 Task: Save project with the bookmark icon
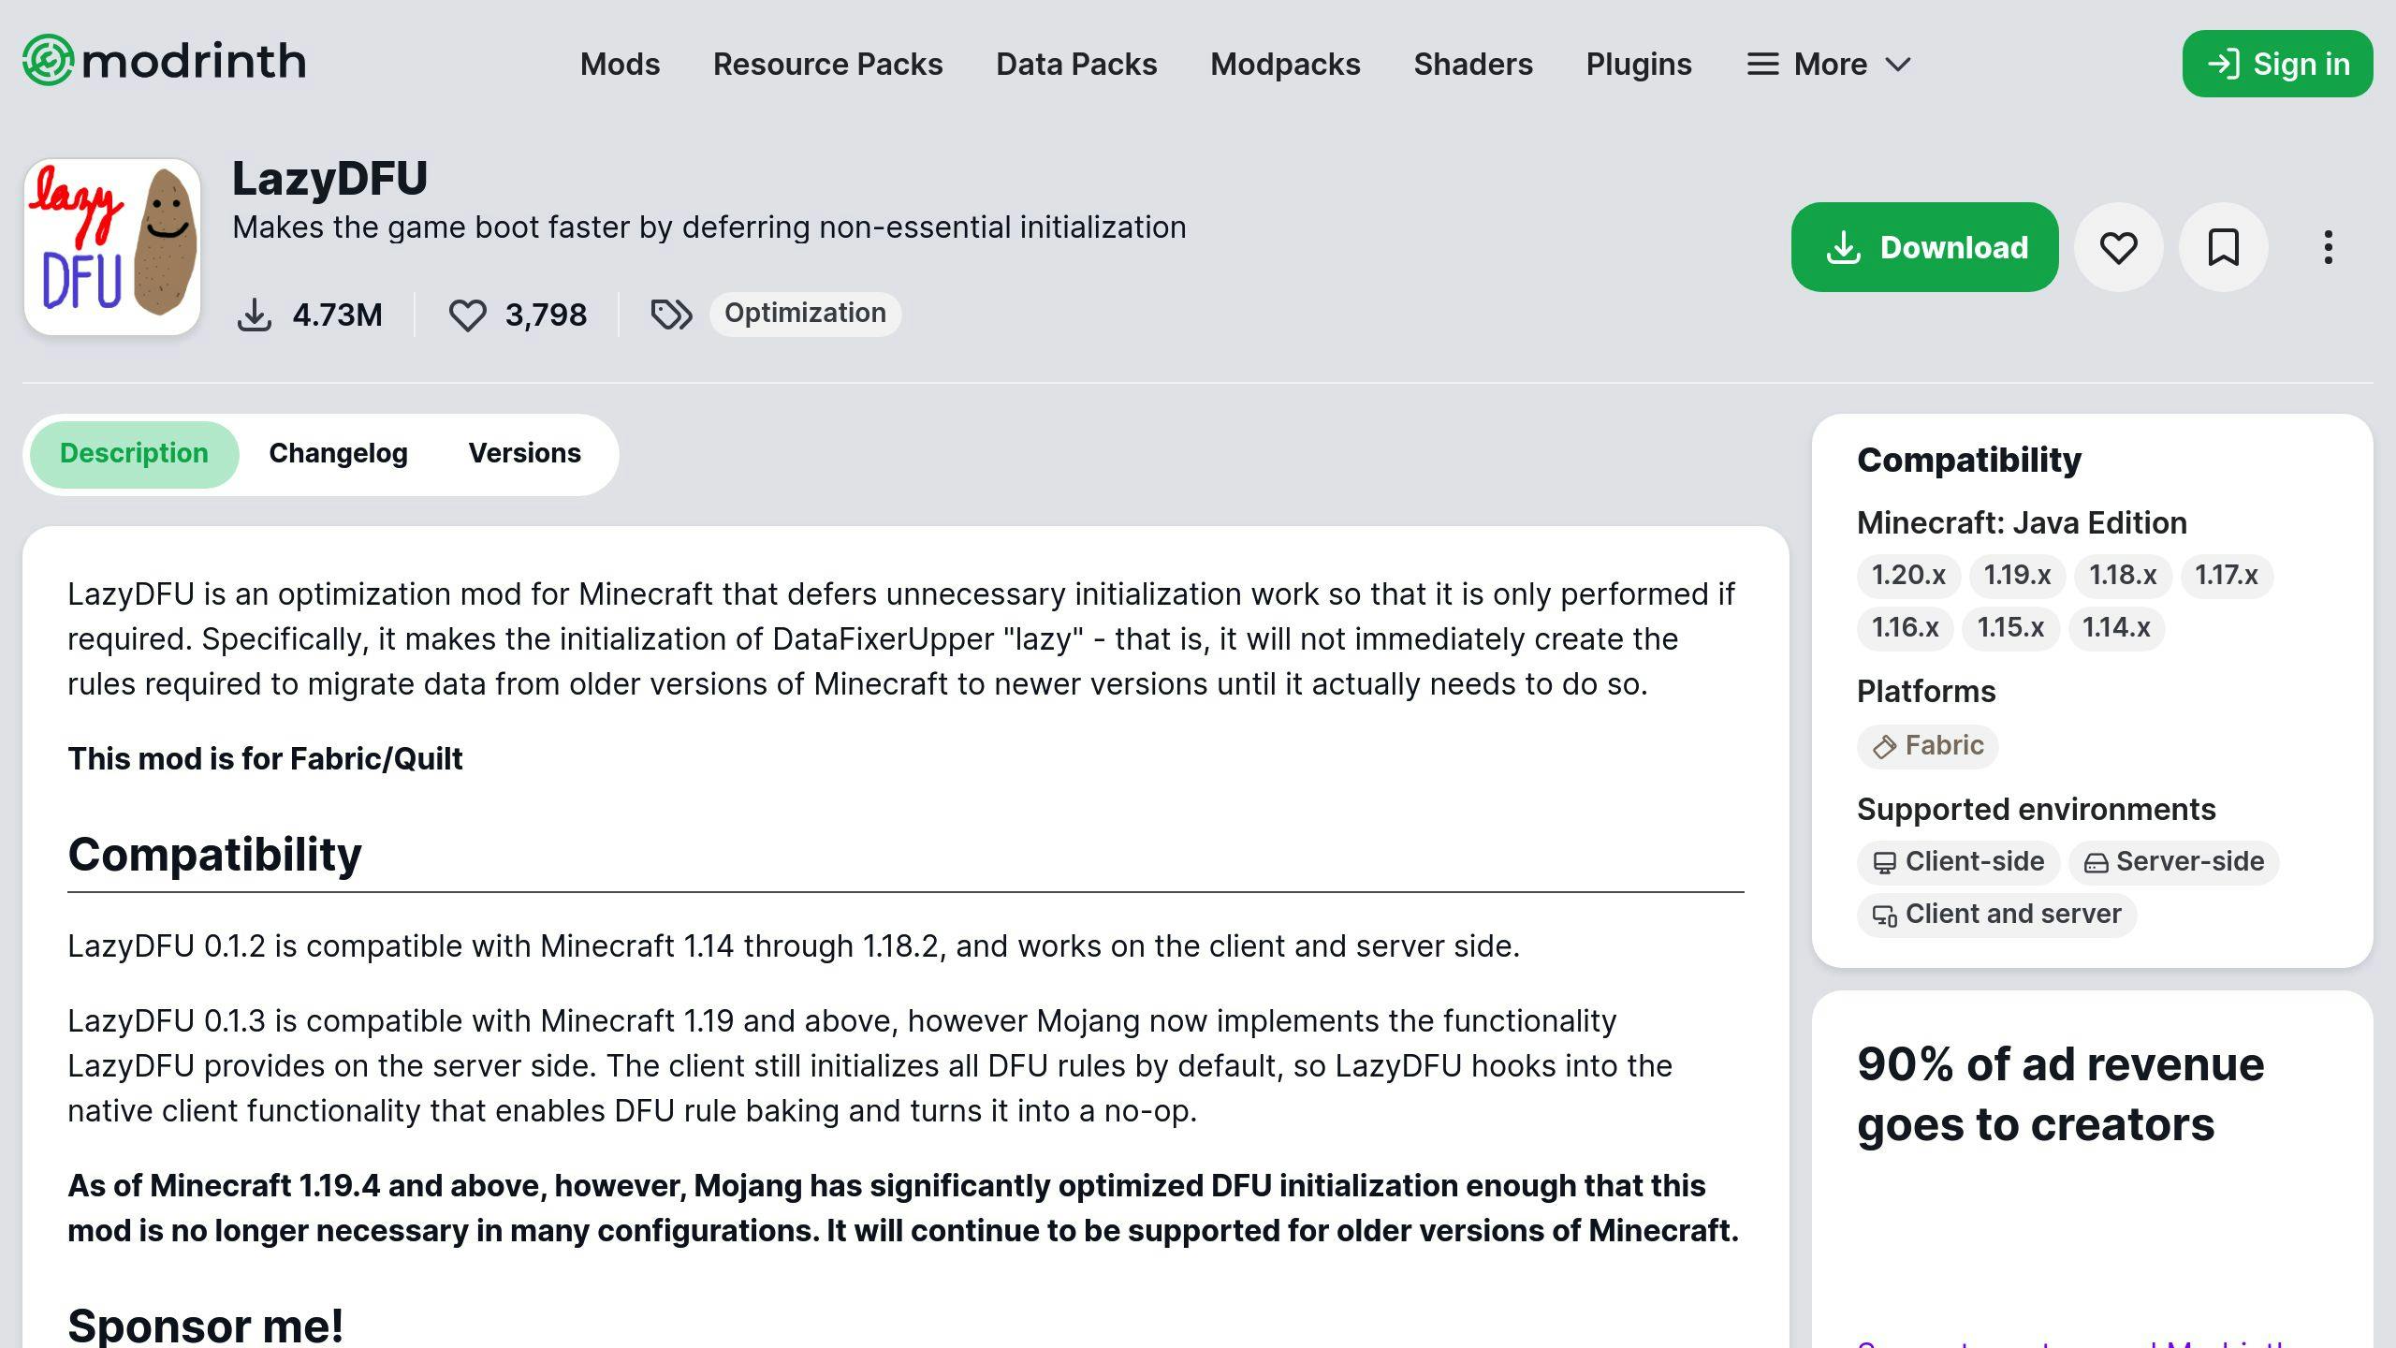click(2223, 247)
